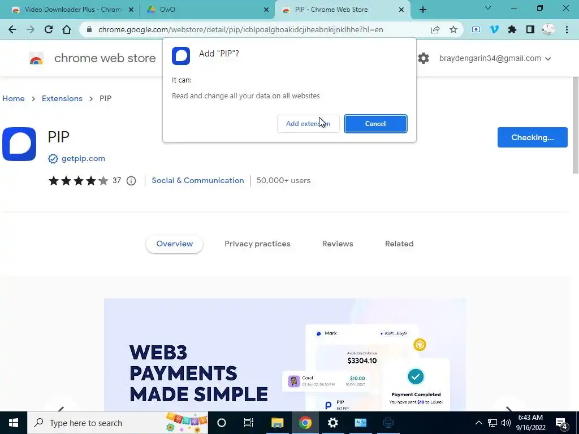Click the Checking... button
This screenshot has width=579, height=434.
pos(533,137)
